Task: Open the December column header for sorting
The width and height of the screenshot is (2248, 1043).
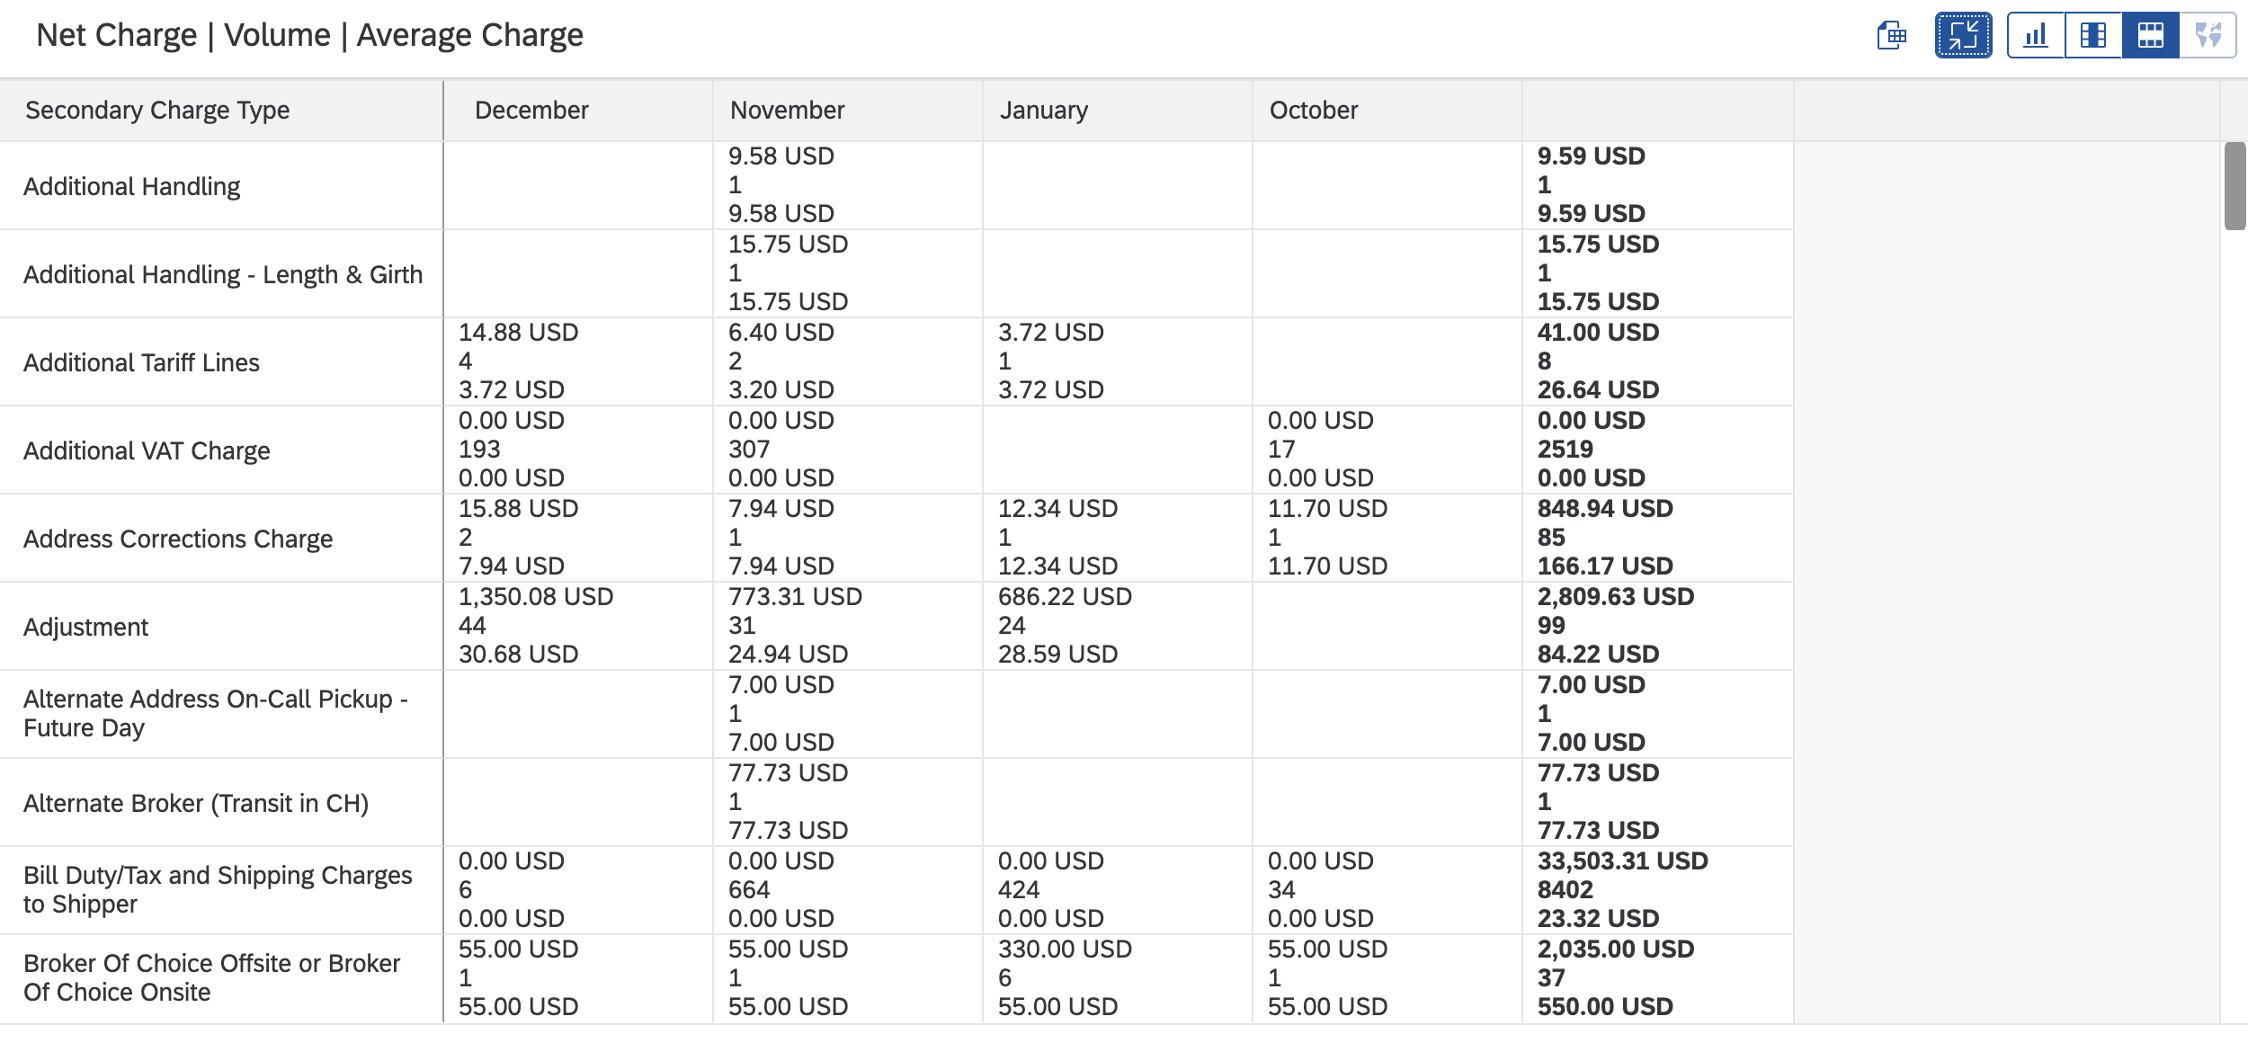Action: point(531,110)
